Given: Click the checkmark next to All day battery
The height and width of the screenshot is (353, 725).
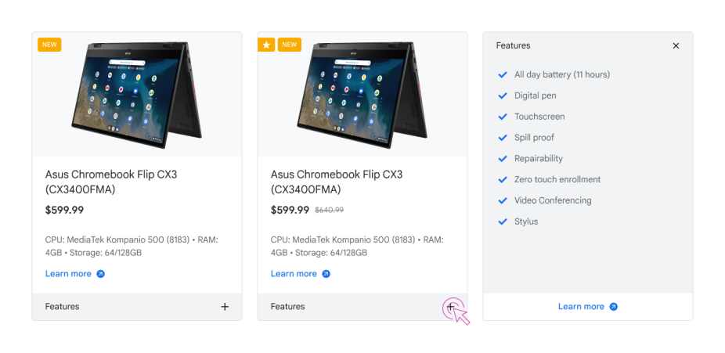Looking at the screenshot, I should tap(503, 75).
